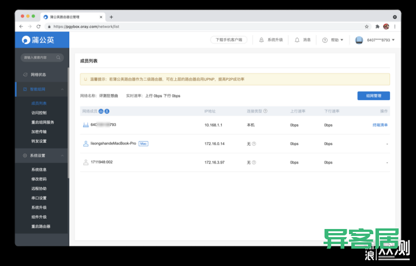Click the network name 评测狂想曲

(x=109, y=96)
